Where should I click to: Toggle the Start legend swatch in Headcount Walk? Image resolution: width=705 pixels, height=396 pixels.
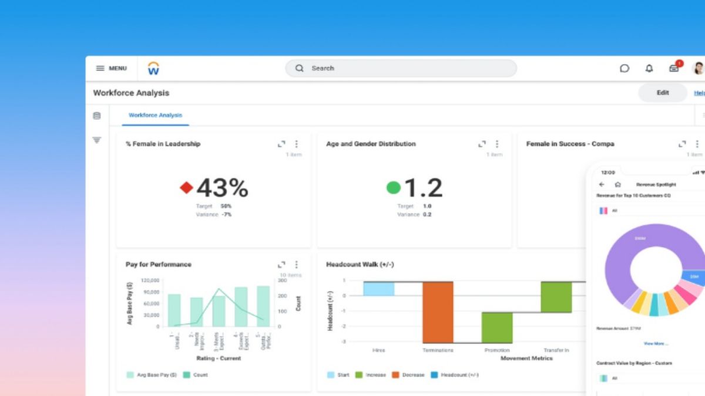pyautogui.click(x=330, y=375)
